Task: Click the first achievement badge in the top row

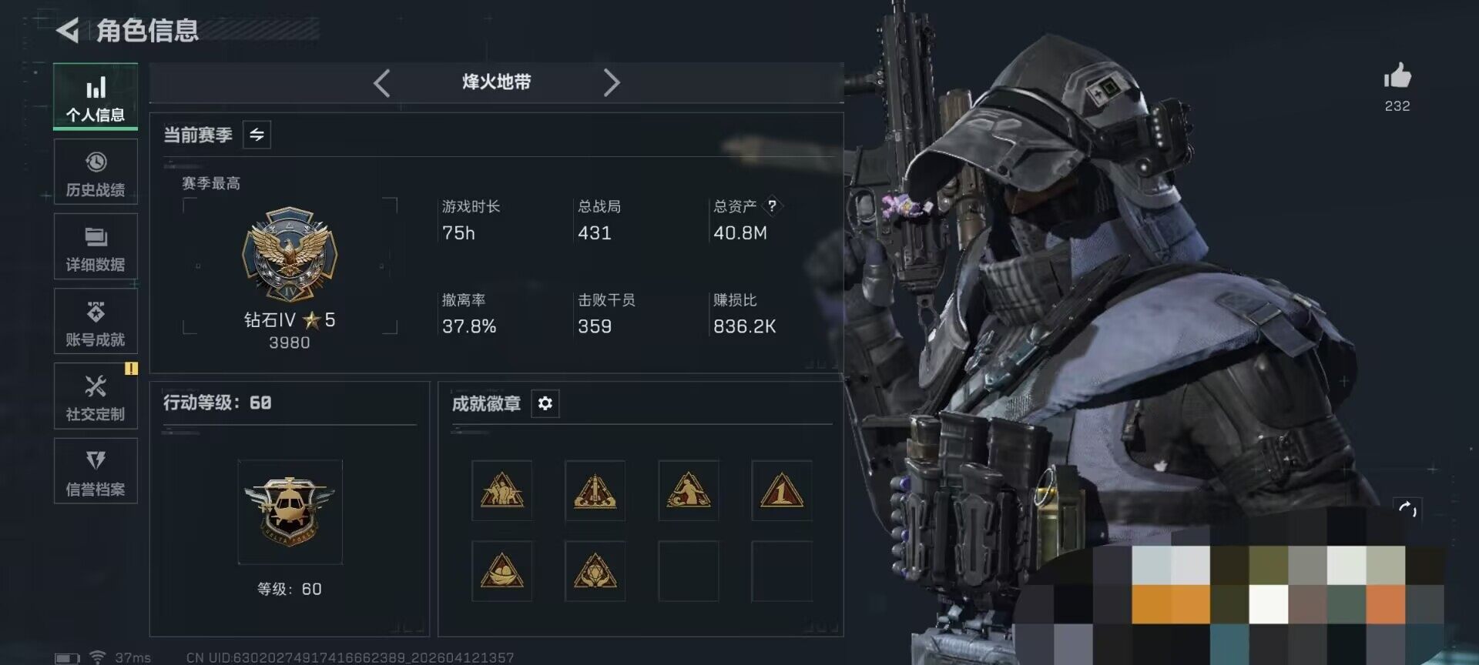Action: coord(501,490)
